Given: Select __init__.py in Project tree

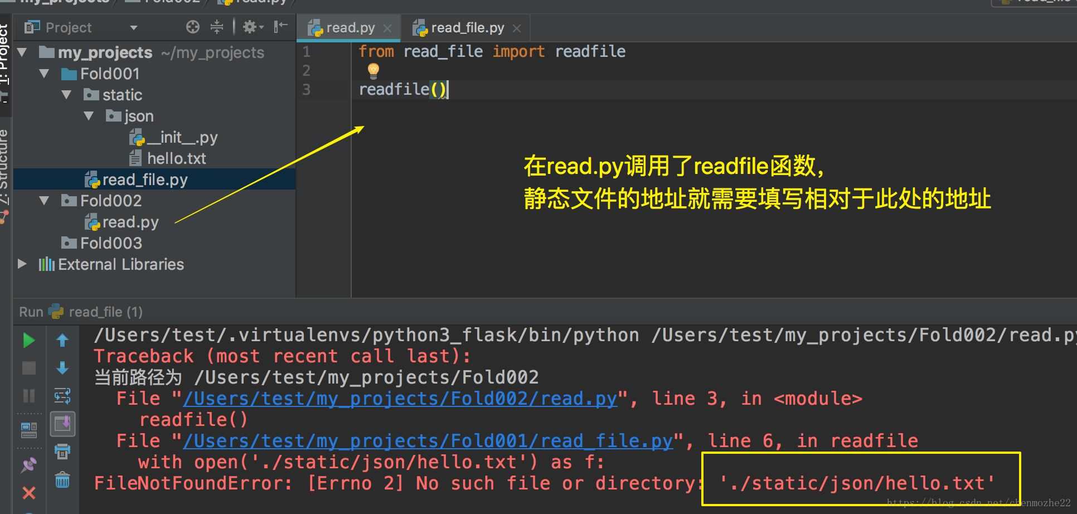Looking at the screenshot, I should click(173, 137).
